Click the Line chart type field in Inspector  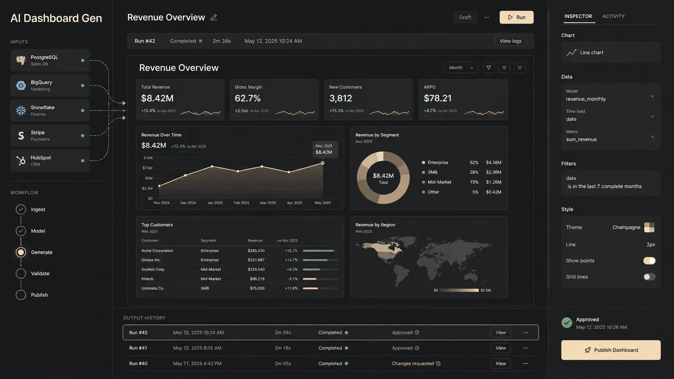pyautogui.click(x=611, y=52)
